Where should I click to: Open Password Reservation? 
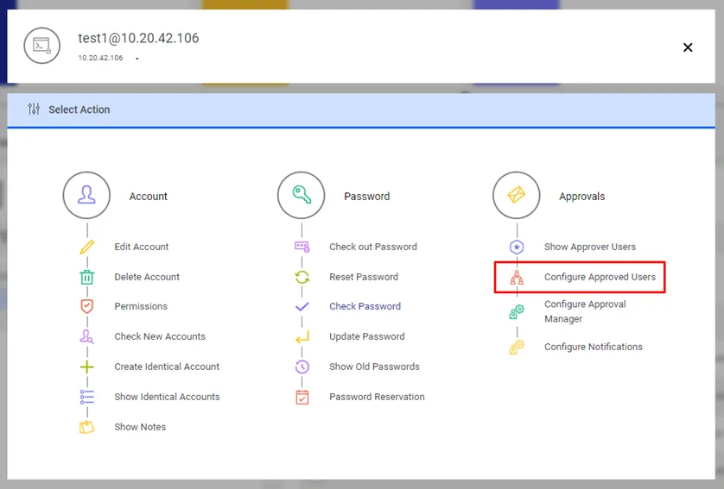point(377,397)
